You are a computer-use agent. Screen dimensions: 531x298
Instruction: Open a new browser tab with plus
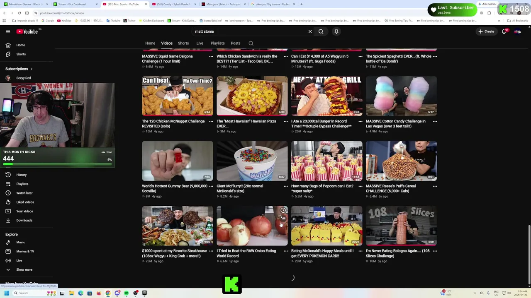tap(301, 4)
